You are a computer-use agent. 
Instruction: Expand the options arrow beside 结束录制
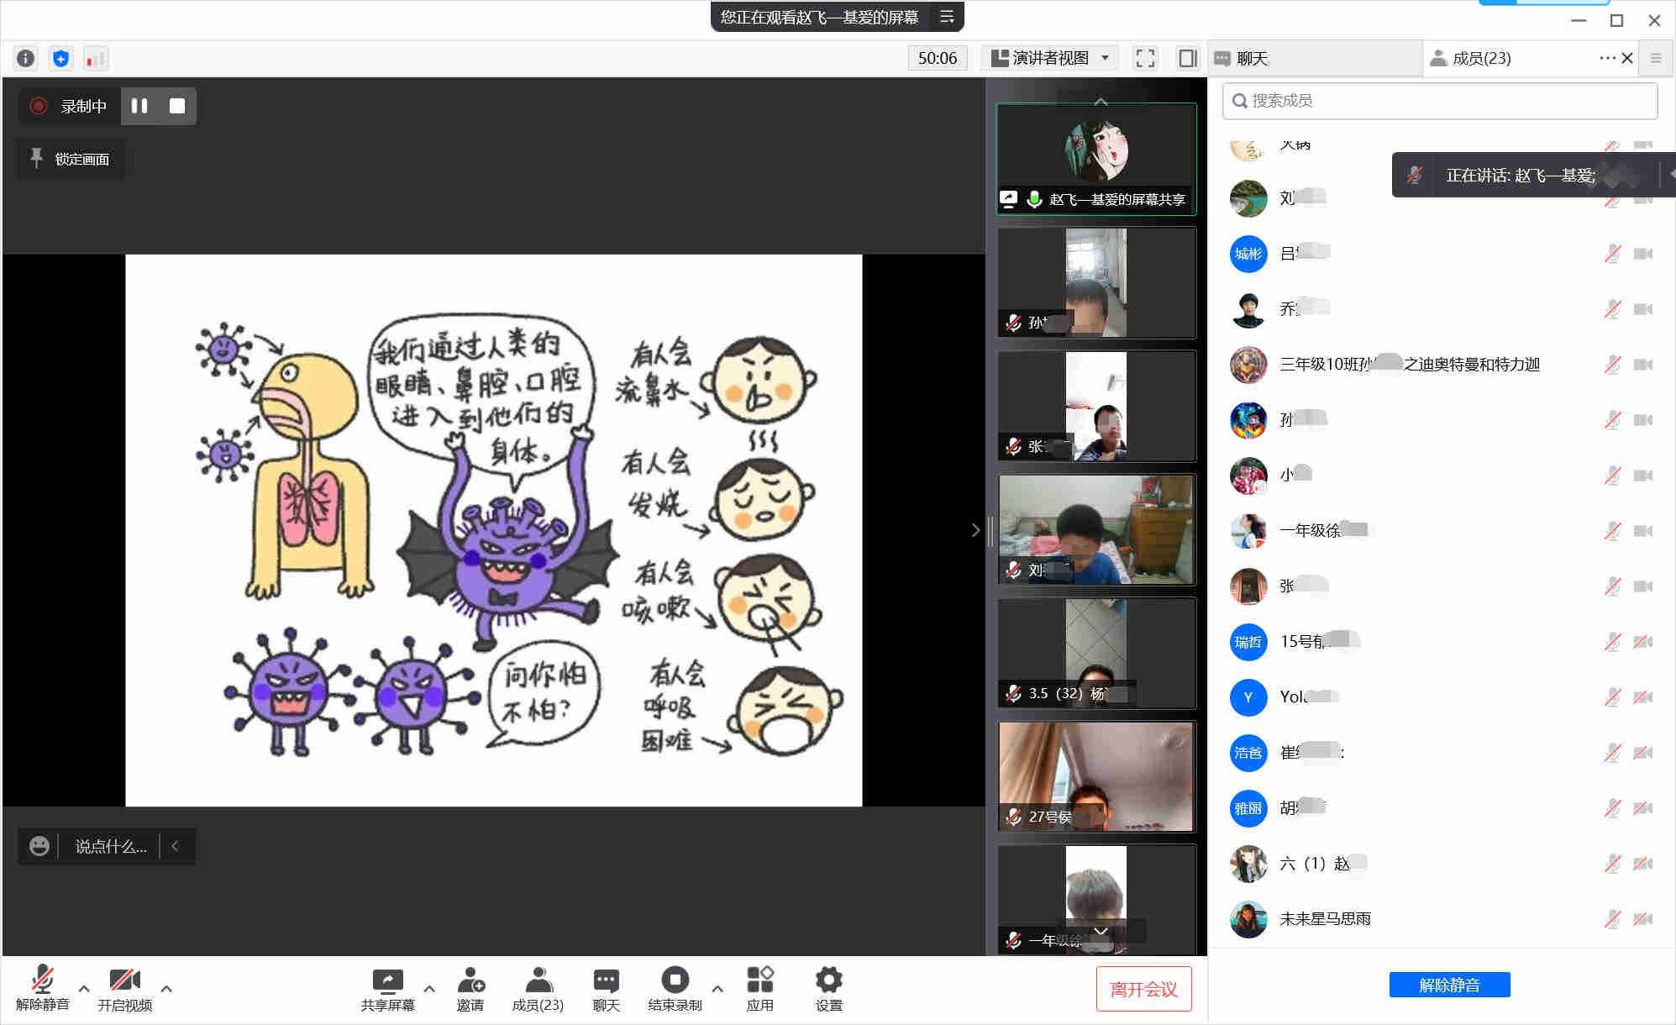(717, 988)
